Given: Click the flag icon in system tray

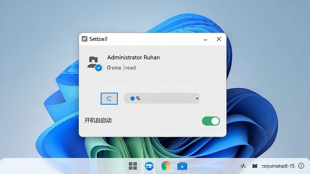Looking at the screenshot, I should (x=255, y=166).
